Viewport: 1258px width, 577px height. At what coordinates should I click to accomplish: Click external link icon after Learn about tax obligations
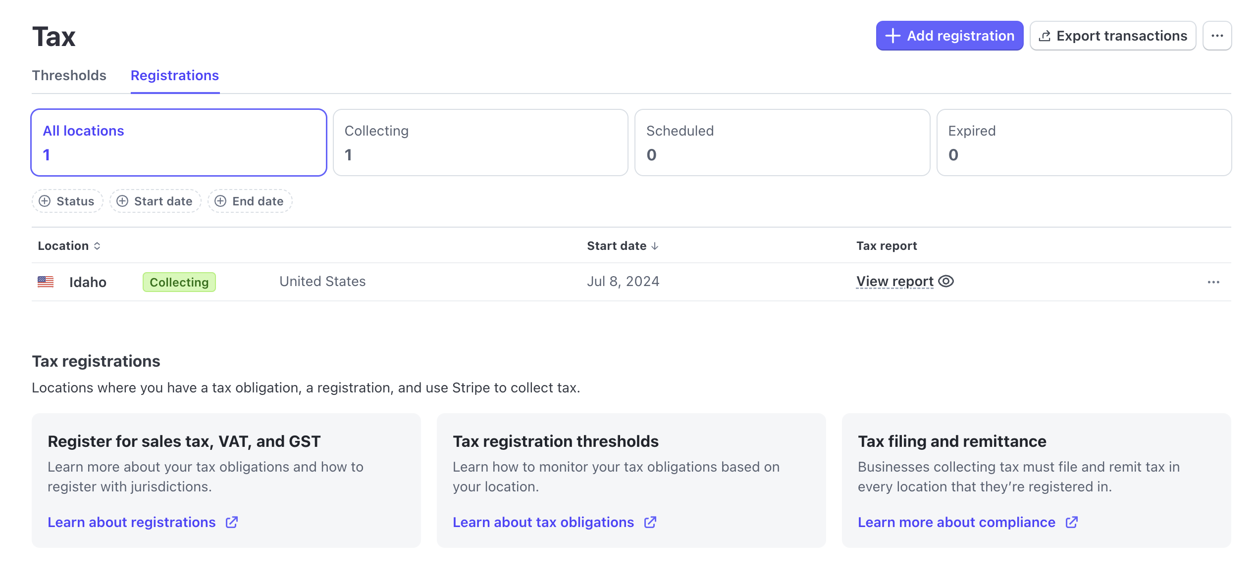(x=650, y=522)
